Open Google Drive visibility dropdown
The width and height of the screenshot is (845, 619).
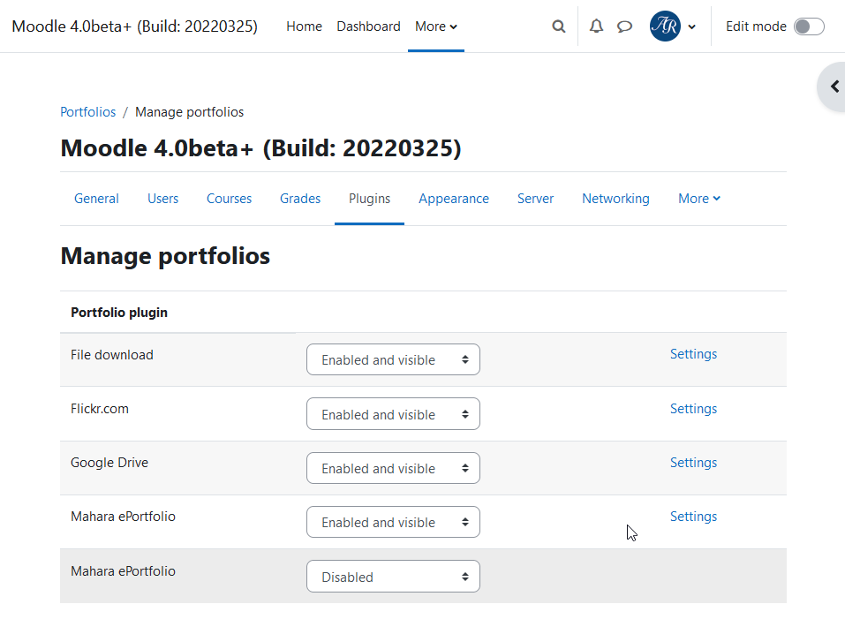(393, 468)
